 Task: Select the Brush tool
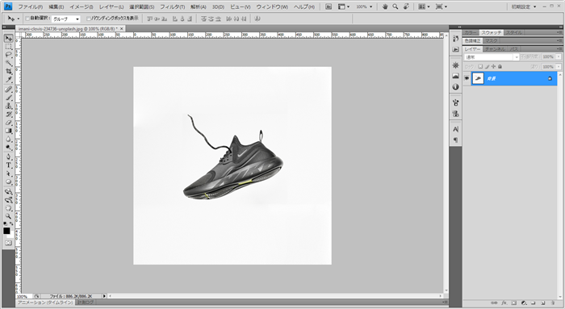(x=9, y=98)
